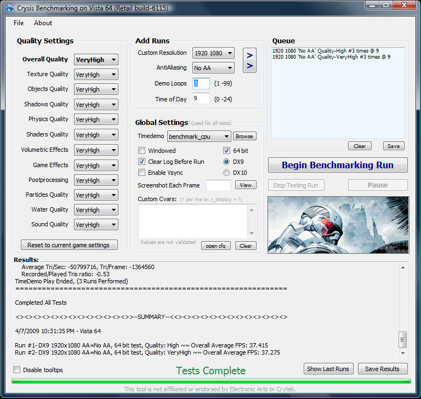Image resolution: width=421 pixels, height=399 pixels.
Task: Click Reset to current game settings
Action: tap(69, 245)
